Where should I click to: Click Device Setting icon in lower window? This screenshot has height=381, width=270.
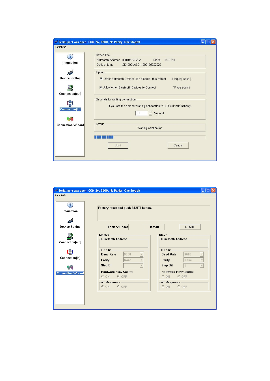70,221
